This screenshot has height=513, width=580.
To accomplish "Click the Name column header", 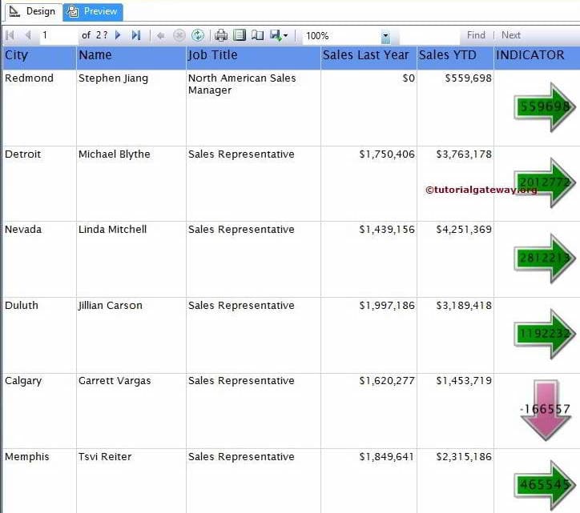I will [x=131, y=58].
